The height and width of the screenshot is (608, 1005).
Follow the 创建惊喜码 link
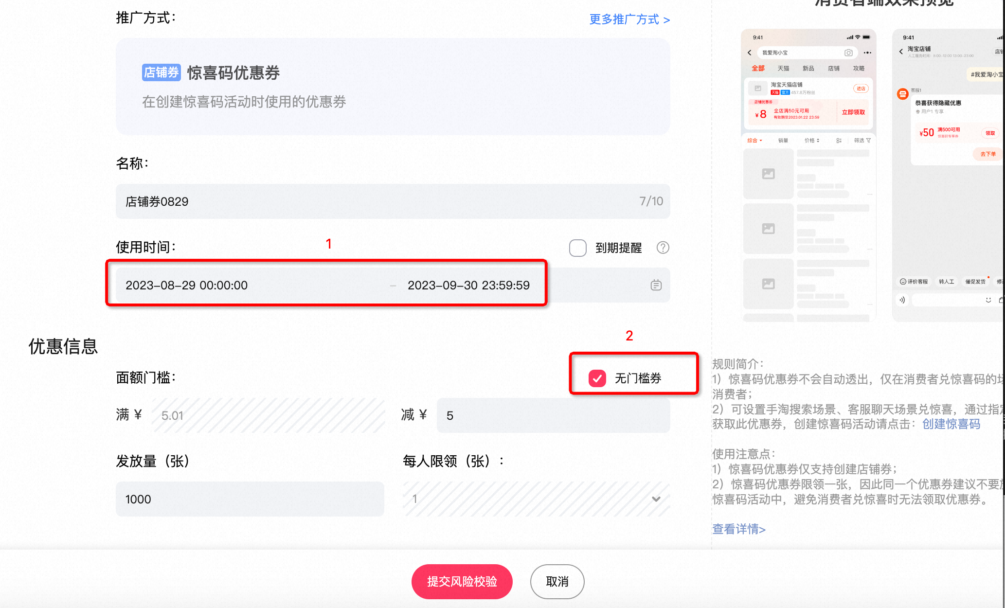pyautogui.click(x=951, y=424)
